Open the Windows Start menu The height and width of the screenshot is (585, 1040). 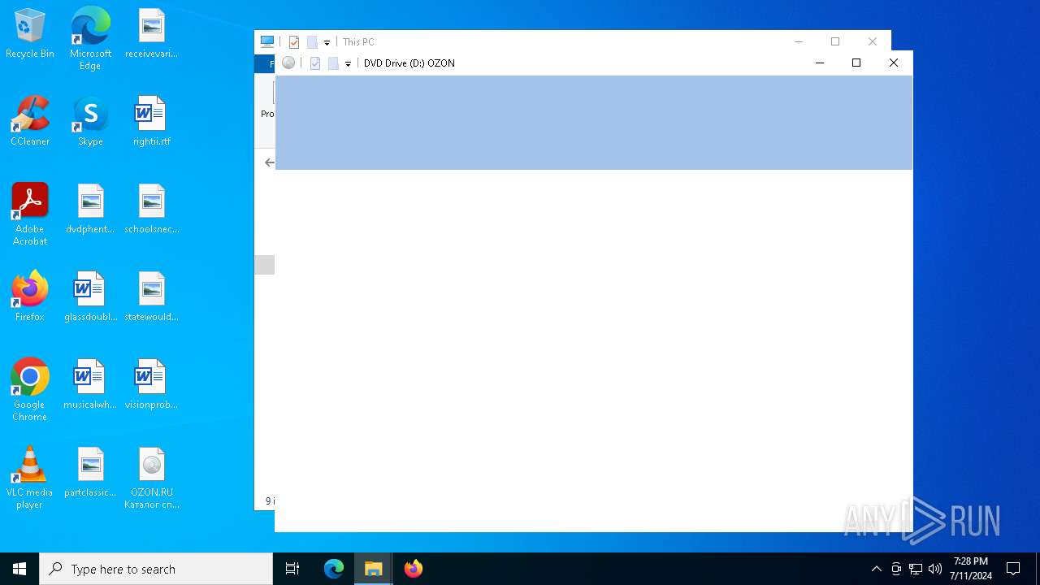click(19, 569)
